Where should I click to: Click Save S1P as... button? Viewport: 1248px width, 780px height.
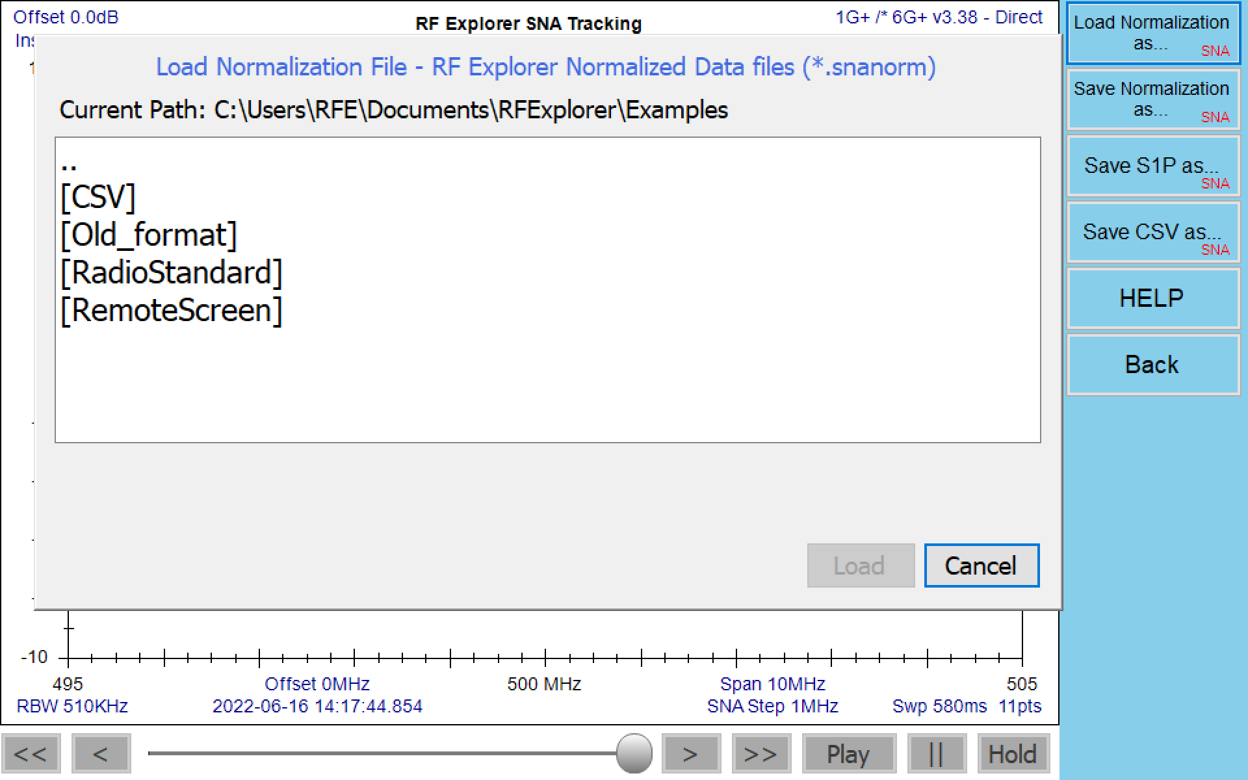[1153, 166]
